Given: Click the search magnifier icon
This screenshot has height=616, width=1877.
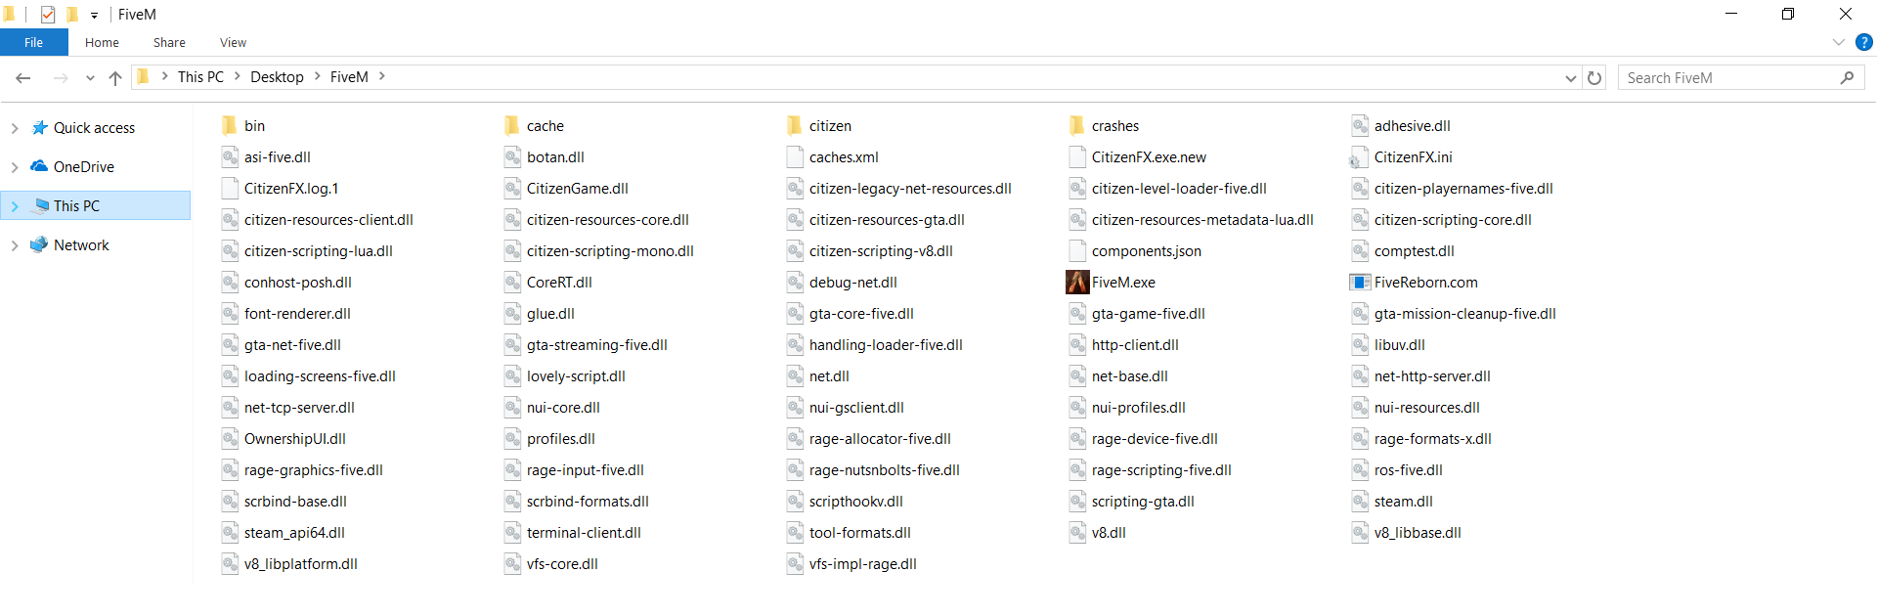Looking at the screenshot, I should tap(1847, 77).
